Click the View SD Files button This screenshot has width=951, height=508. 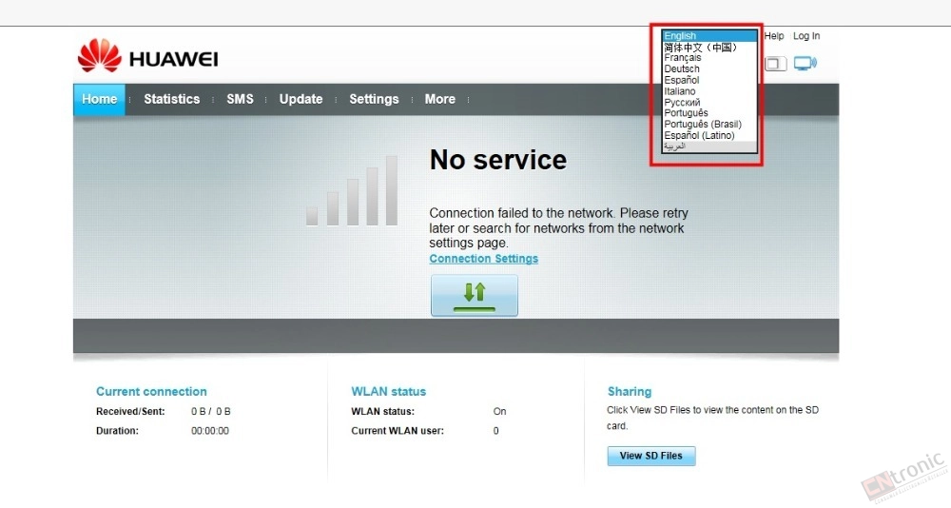coord(650,456)
